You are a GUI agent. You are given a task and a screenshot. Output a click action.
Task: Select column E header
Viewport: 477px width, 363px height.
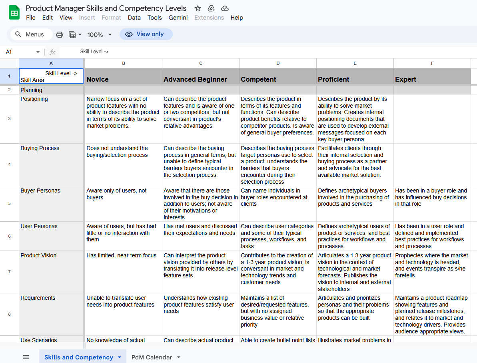point(355,63)
